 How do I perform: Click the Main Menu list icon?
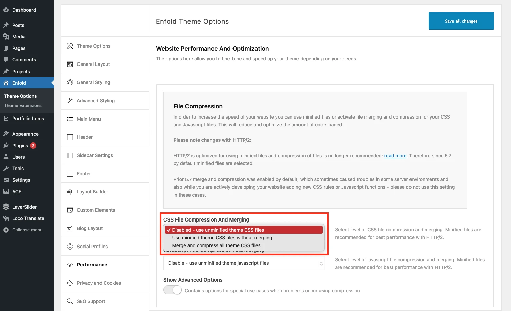[x=70, y=119]
